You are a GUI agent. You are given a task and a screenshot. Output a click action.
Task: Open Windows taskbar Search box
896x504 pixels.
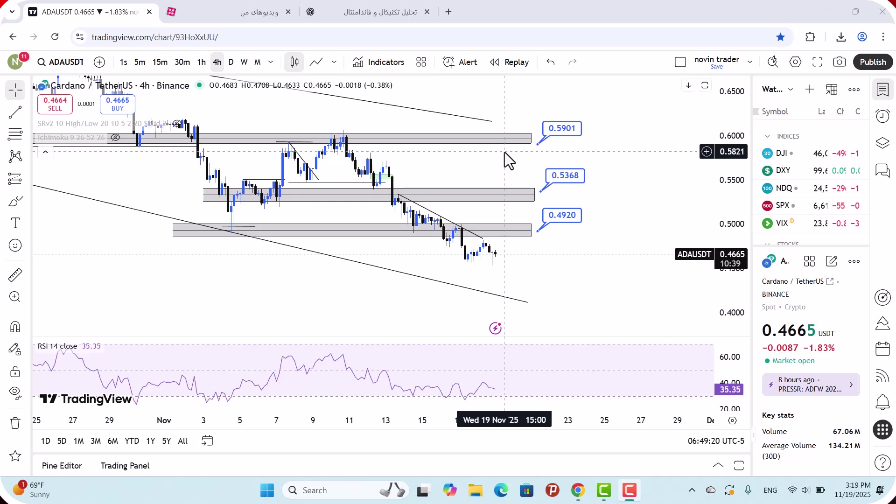[345, 490]
